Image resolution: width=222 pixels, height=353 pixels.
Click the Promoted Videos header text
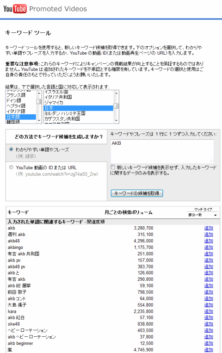tap(58, 9)
